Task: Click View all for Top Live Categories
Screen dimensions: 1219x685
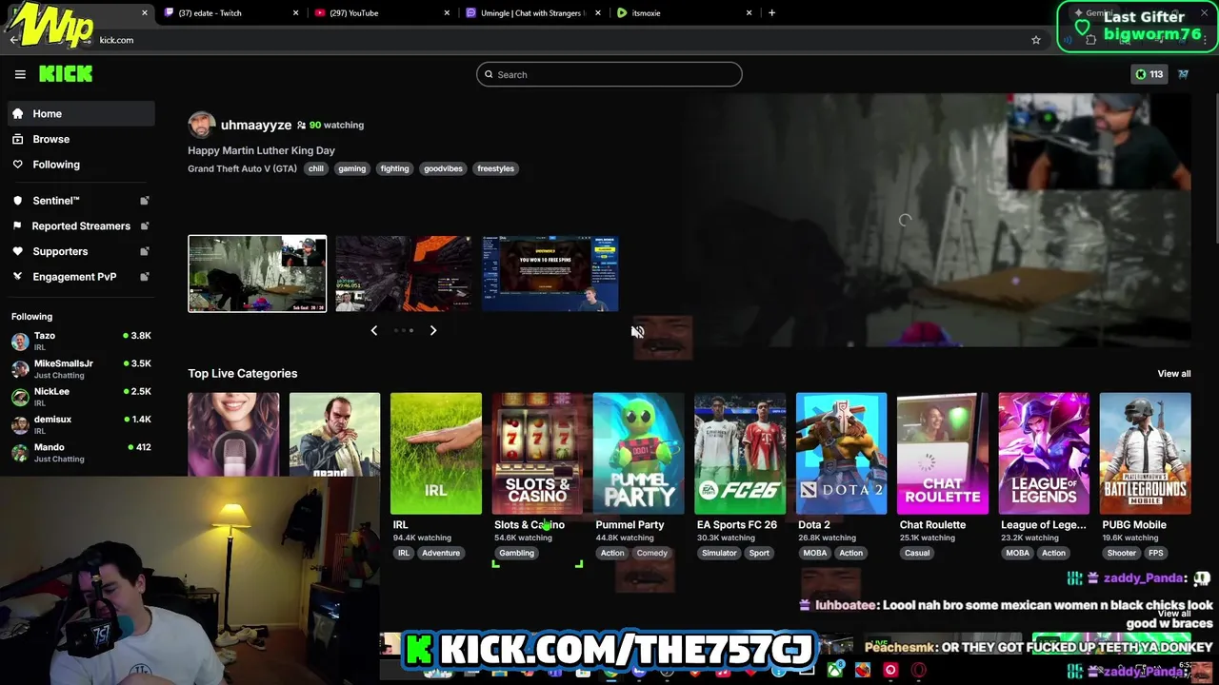Action: click(1173, 374)
